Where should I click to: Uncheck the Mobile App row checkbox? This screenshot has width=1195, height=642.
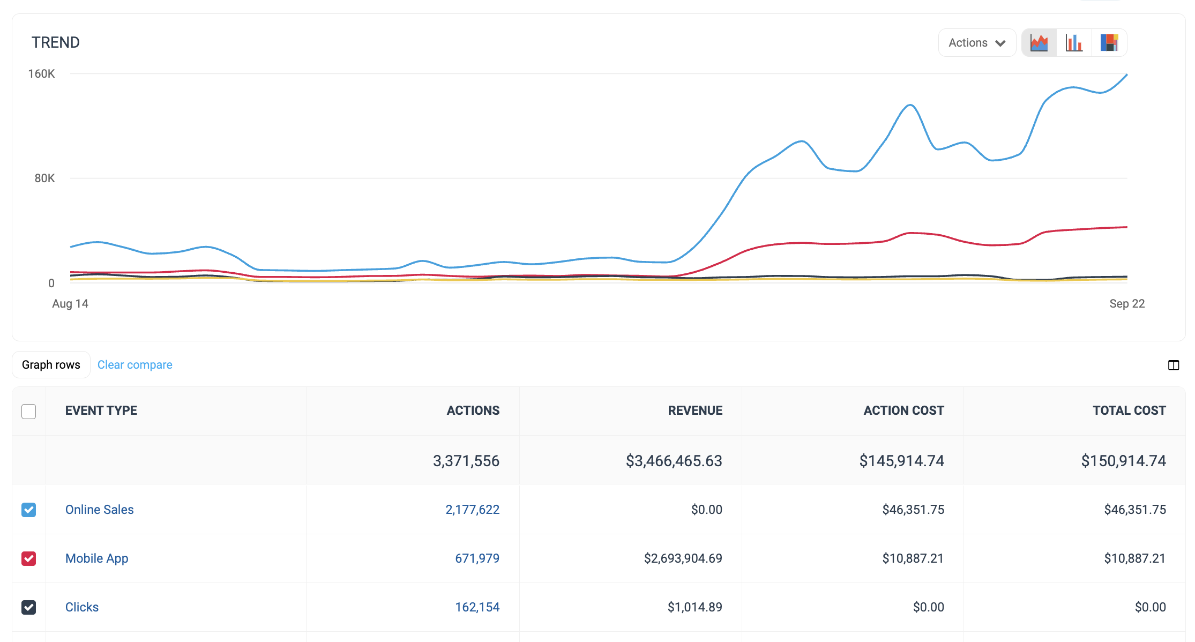point(29,558)
